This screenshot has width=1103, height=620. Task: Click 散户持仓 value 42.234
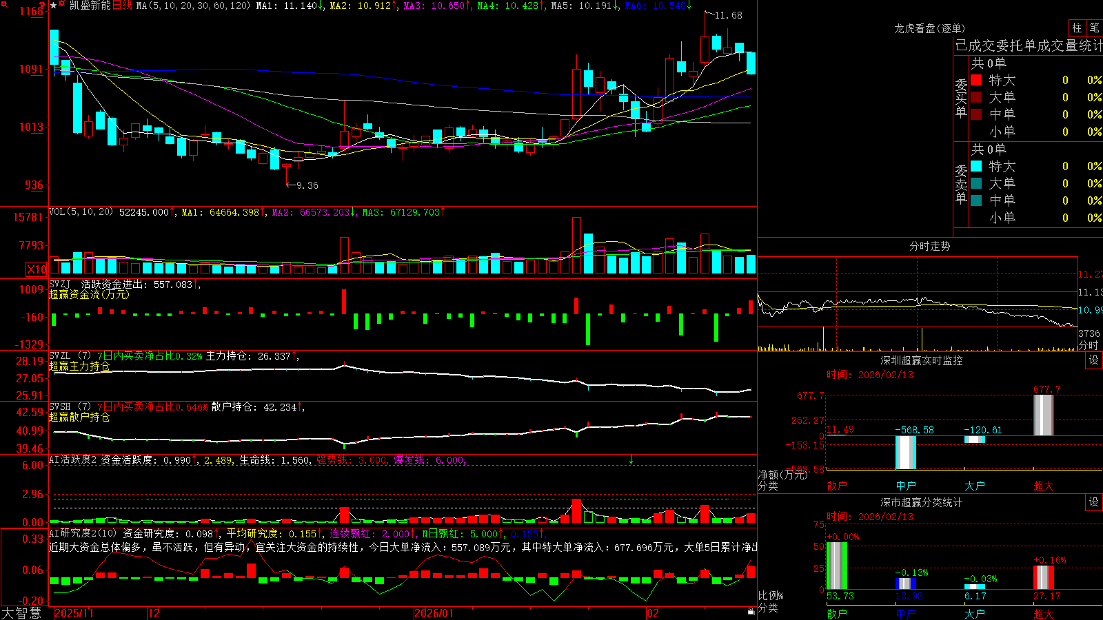tap(280, 407)
